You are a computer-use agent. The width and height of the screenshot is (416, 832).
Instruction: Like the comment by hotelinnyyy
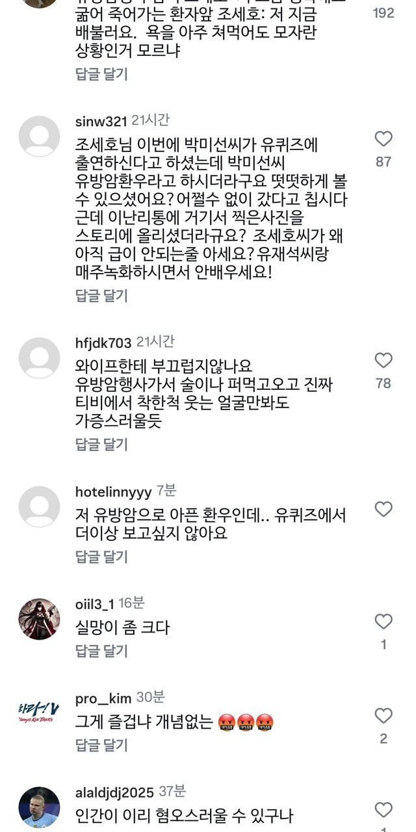tap(383, 509)
